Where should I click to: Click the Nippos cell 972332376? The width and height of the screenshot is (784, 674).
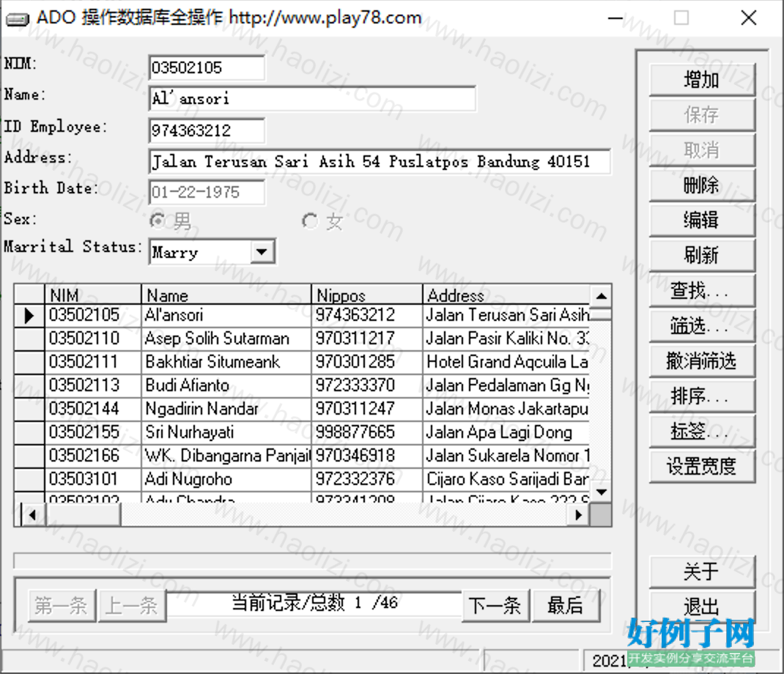tap(367, 480)
